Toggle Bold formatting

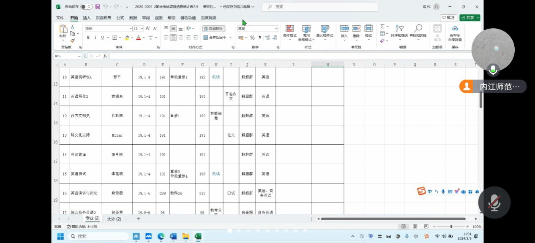(88, 38)
